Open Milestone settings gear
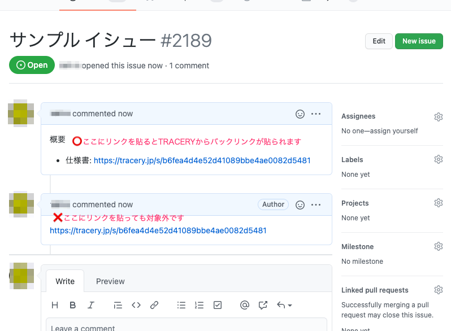The image size is (451, 331). click(439, 246)
